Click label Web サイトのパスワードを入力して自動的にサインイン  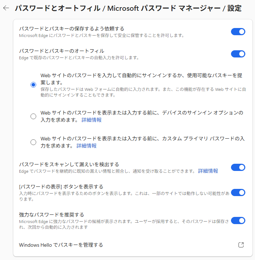tap(141, 79)
